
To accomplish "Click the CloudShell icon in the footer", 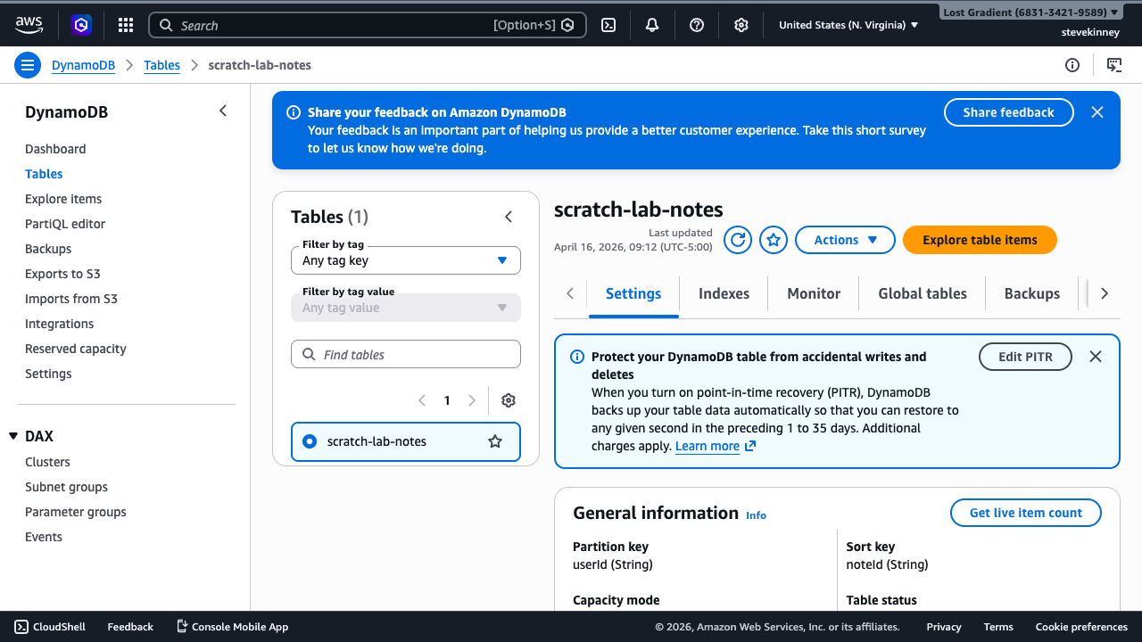I will [21, 627].
